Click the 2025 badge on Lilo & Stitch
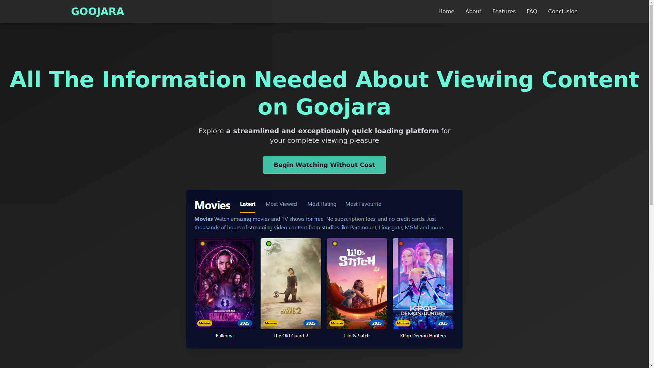654x368 pixels. point(377,323)
